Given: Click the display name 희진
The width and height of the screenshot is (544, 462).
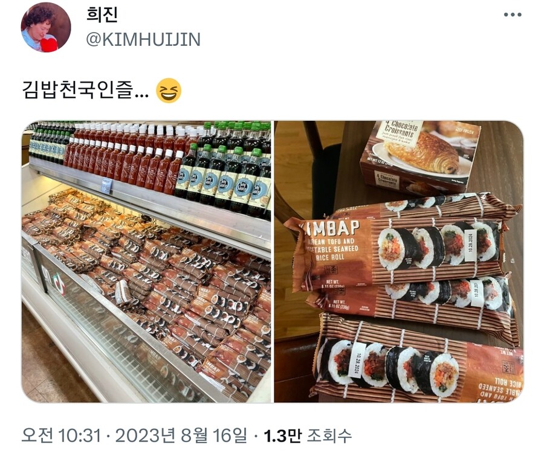Looking at the screenshot, I should [102, 15].
